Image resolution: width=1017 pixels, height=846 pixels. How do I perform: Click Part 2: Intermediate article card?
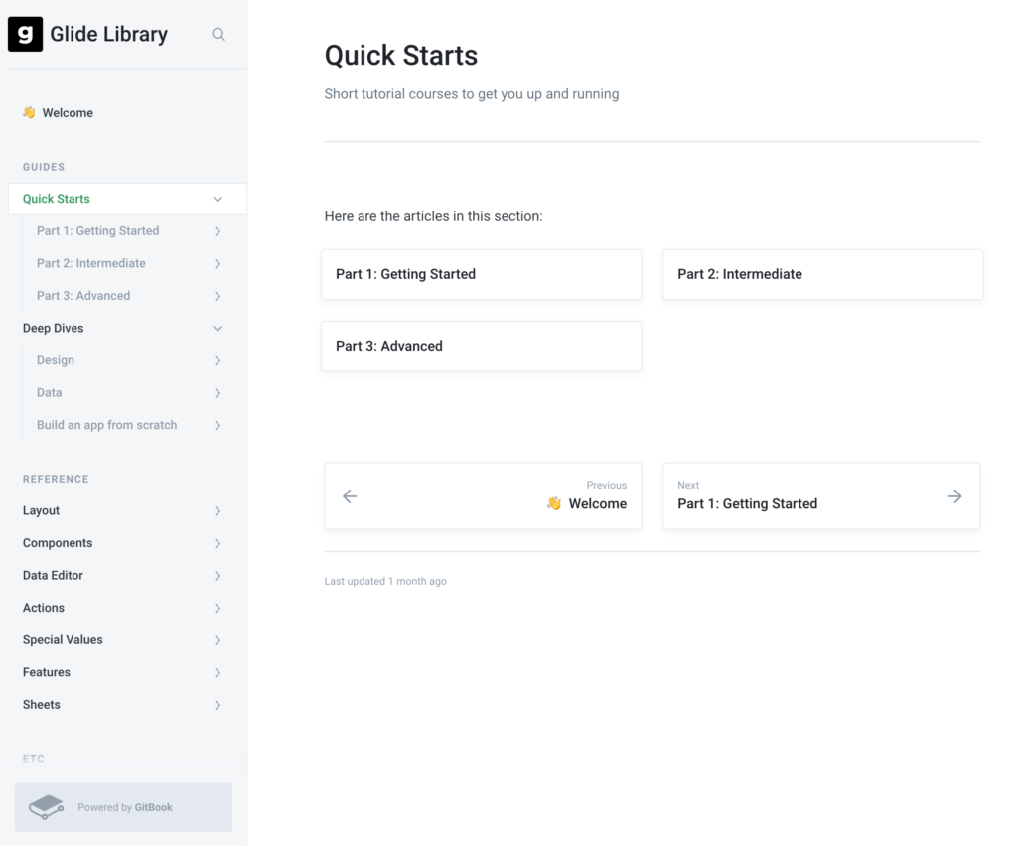[x=823, y=274]
